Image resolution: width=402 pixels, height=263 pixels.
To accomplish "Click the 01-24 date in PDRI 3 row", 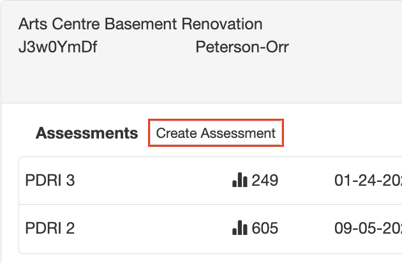I will [368, 181].
